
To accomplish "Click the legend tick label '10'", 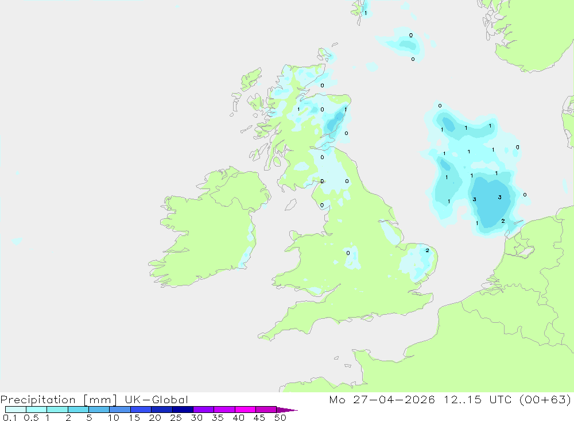I will coord(114,418).
